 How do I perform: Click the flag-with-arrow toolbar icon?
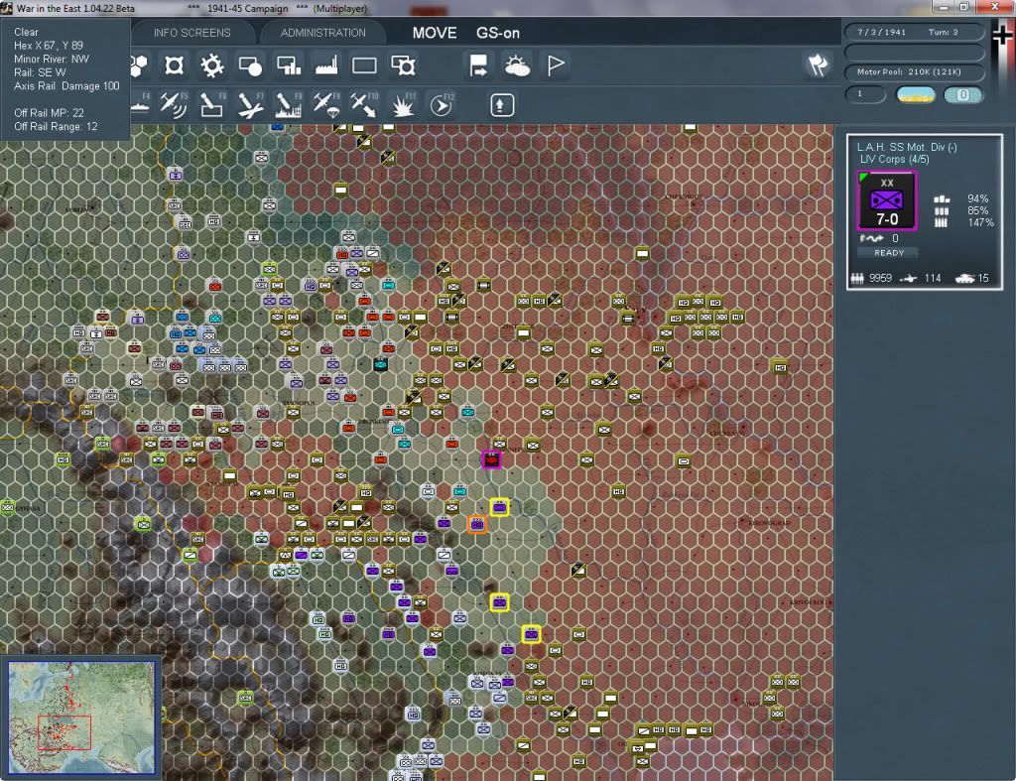point(479,65)
